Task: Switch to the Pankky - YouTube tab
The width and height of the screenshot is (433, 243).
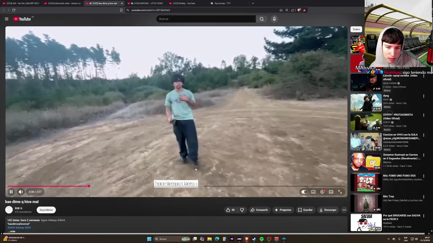Action: pyautogui.click(x=187, y=3)
